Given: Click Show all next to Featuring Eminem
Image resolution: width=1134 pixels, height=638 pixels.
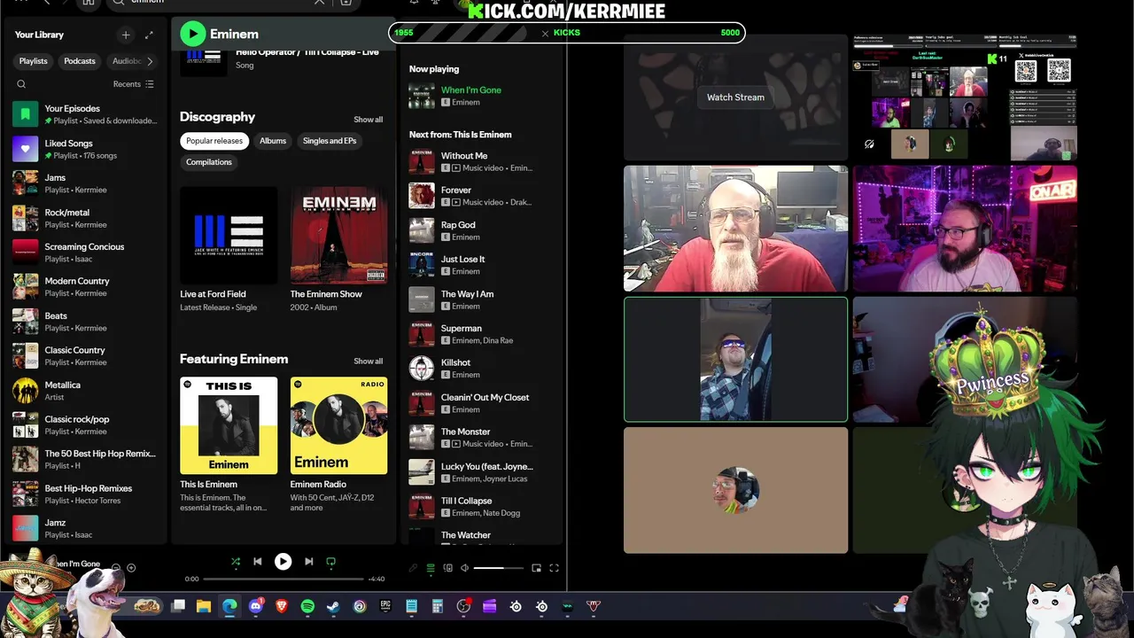Looking at the screenshot, I should tap(369, 361).
